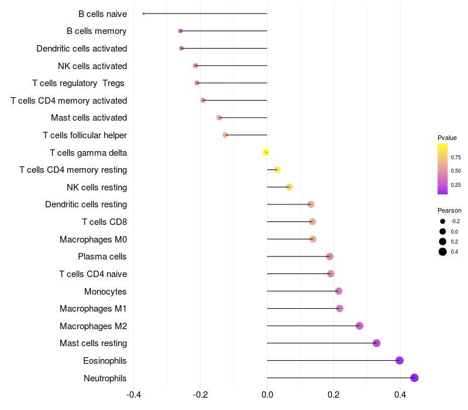This screenshot has height=410, width=468.
Task: Select the NK cells resting yellow dot
Action: tap(289, 187)
